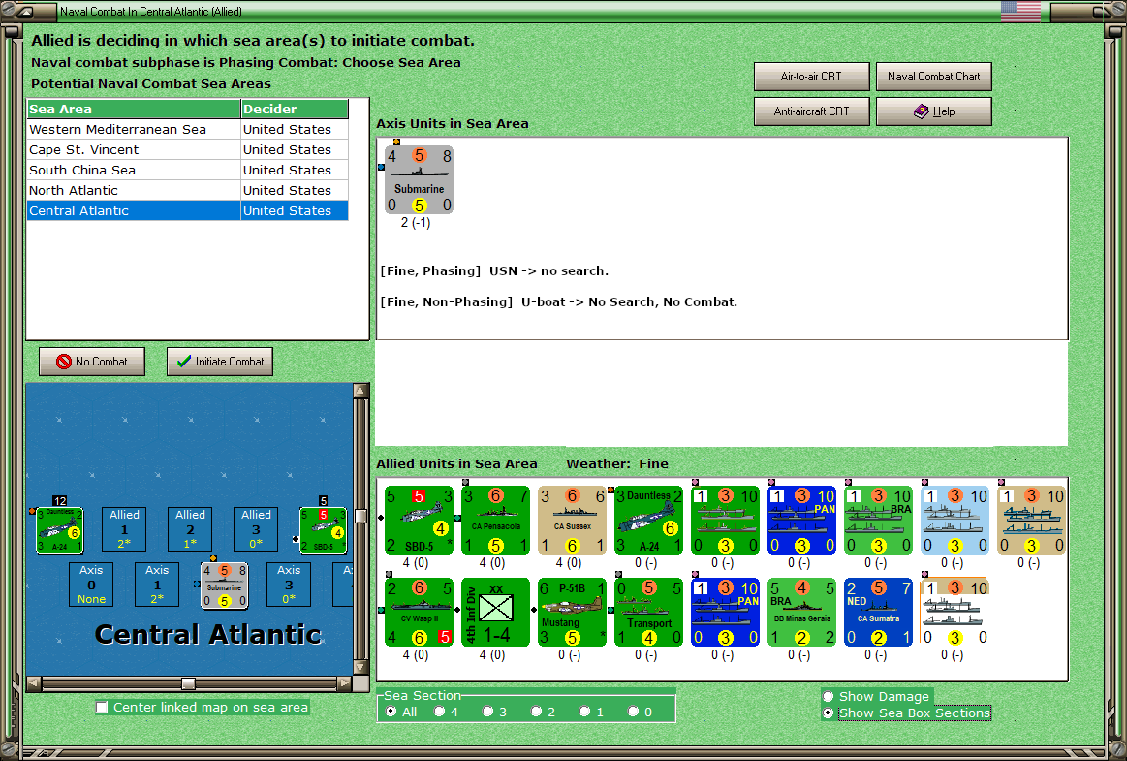The width and height of the screenshot is (1127, 761).
Task: Click the map's horizontal scrollbar right arrow
Action: 345,683
